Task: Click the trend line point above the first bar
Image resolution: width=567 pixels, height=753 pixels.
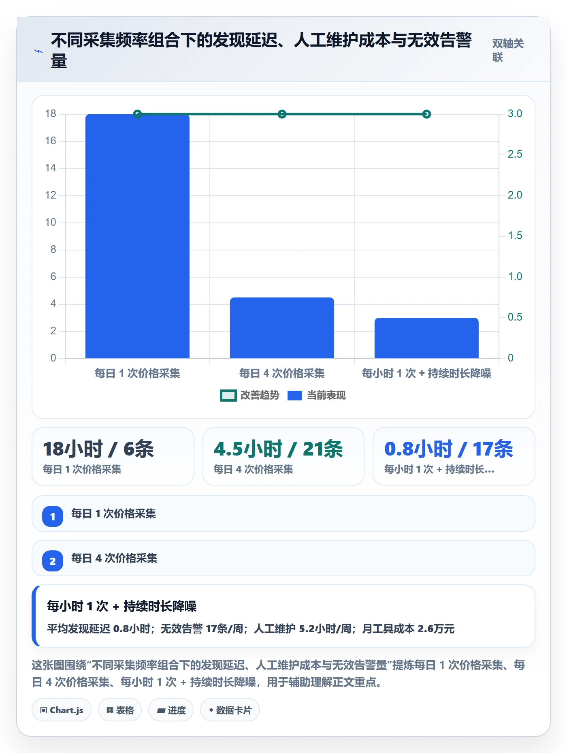Action: point(137,114)
